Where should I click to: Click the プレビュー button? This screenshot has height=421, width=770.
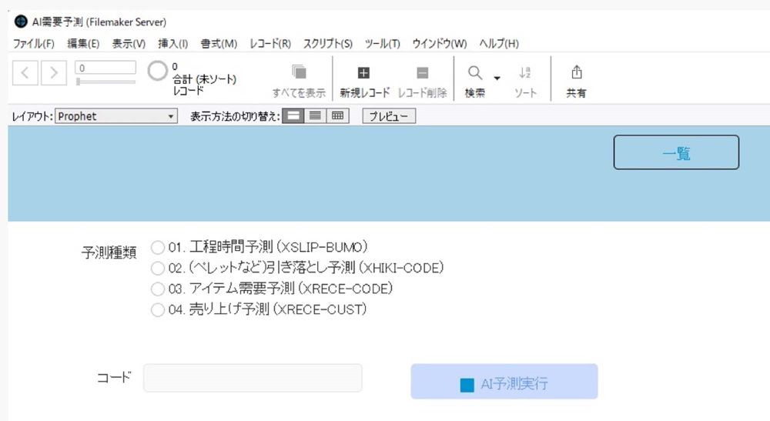click(x=389, y=116)
